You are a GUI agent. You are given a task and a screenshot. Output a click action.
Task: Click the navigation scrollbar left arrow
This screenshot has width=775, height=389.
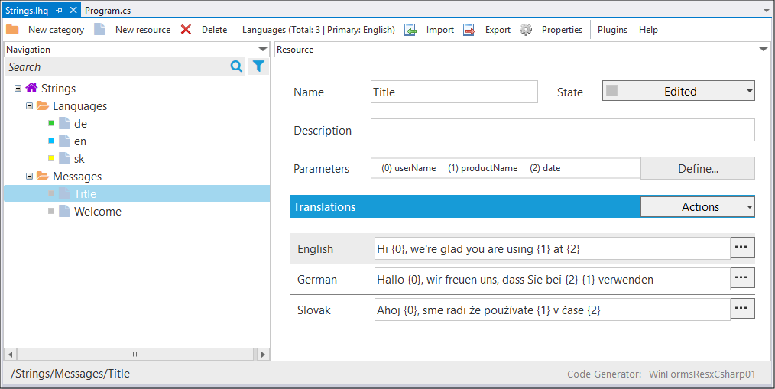[9, 355]
